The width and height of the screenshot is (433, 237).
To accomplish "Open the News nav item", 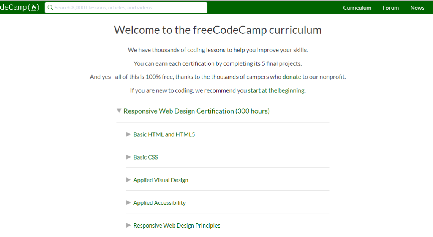I will click(x=417, y=8).
